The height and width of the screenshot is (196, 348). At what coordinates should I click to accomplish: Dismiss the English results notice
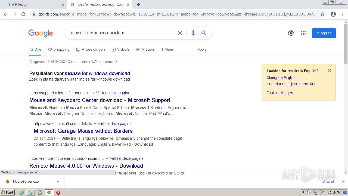330,71
